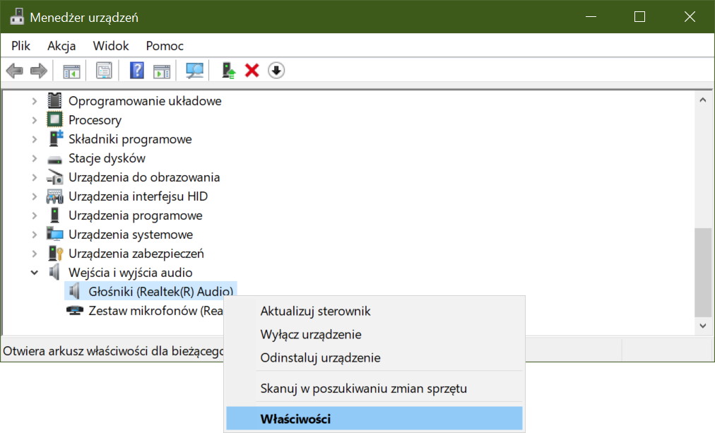Click the Urządzenia programowe icon

tap(54, 215)
